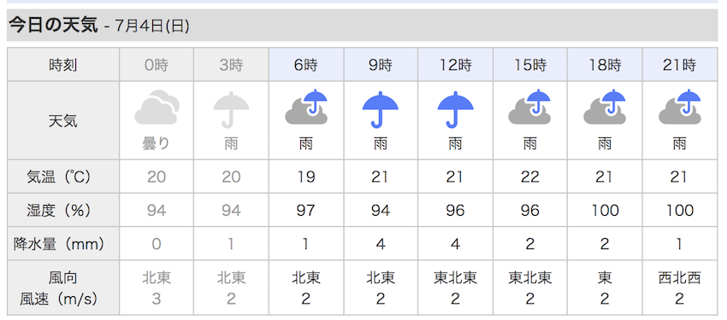Click the gray umbrella icon at 3時
The height and width of the screenshot is (320, 727).
click(231, 109)
